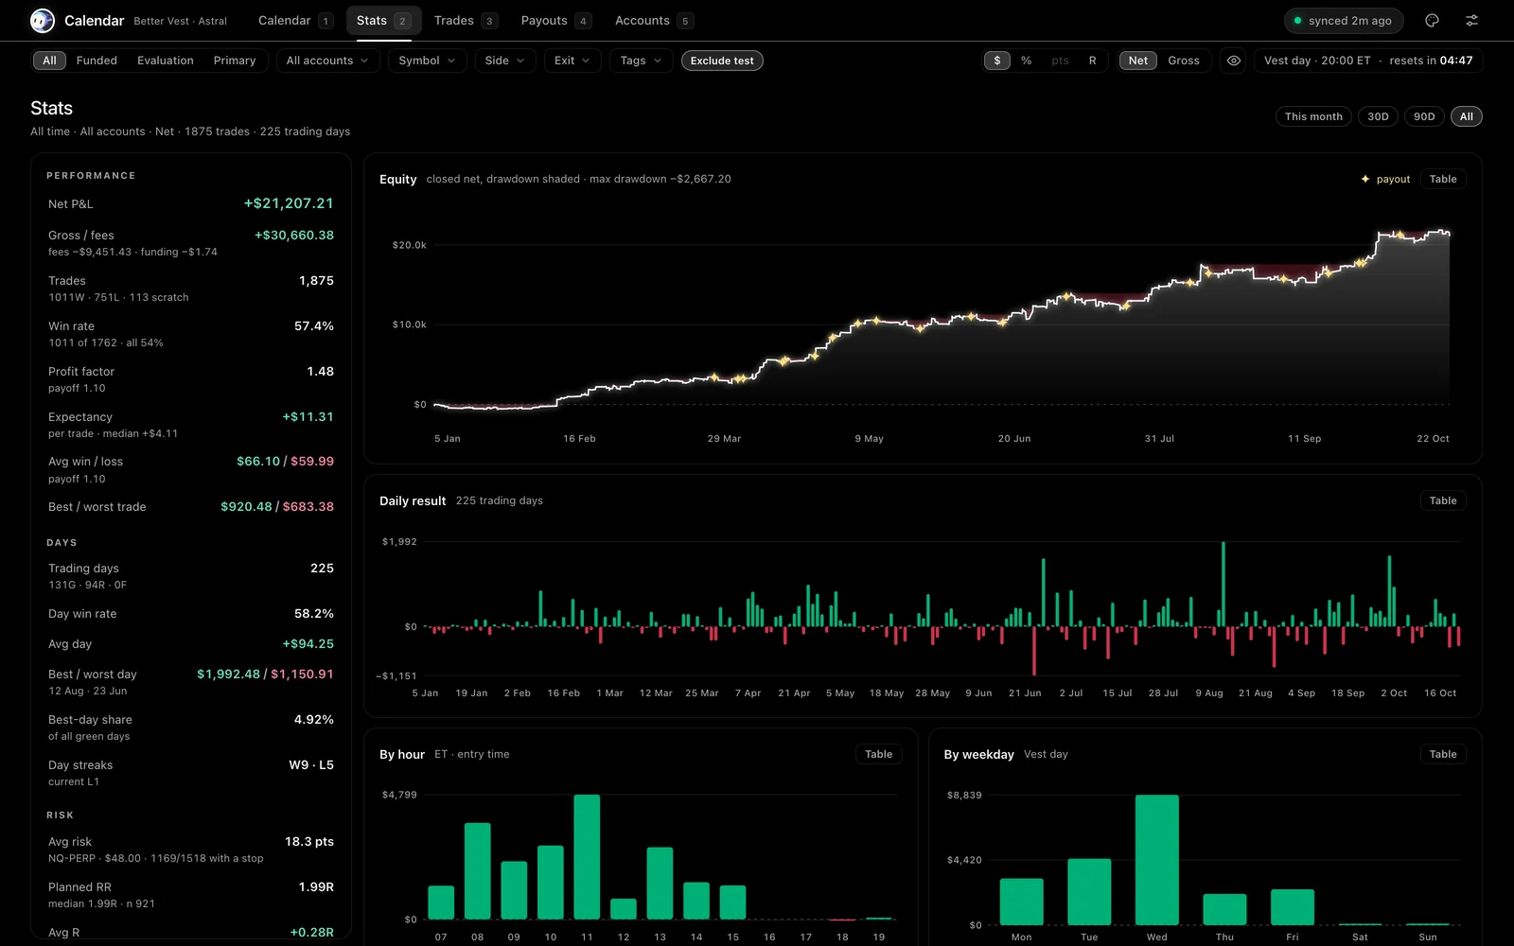This screenshot has width=1514, height=946.
Task: Click the synced 2m ago status pill
Action: [x=1344, y=21]
